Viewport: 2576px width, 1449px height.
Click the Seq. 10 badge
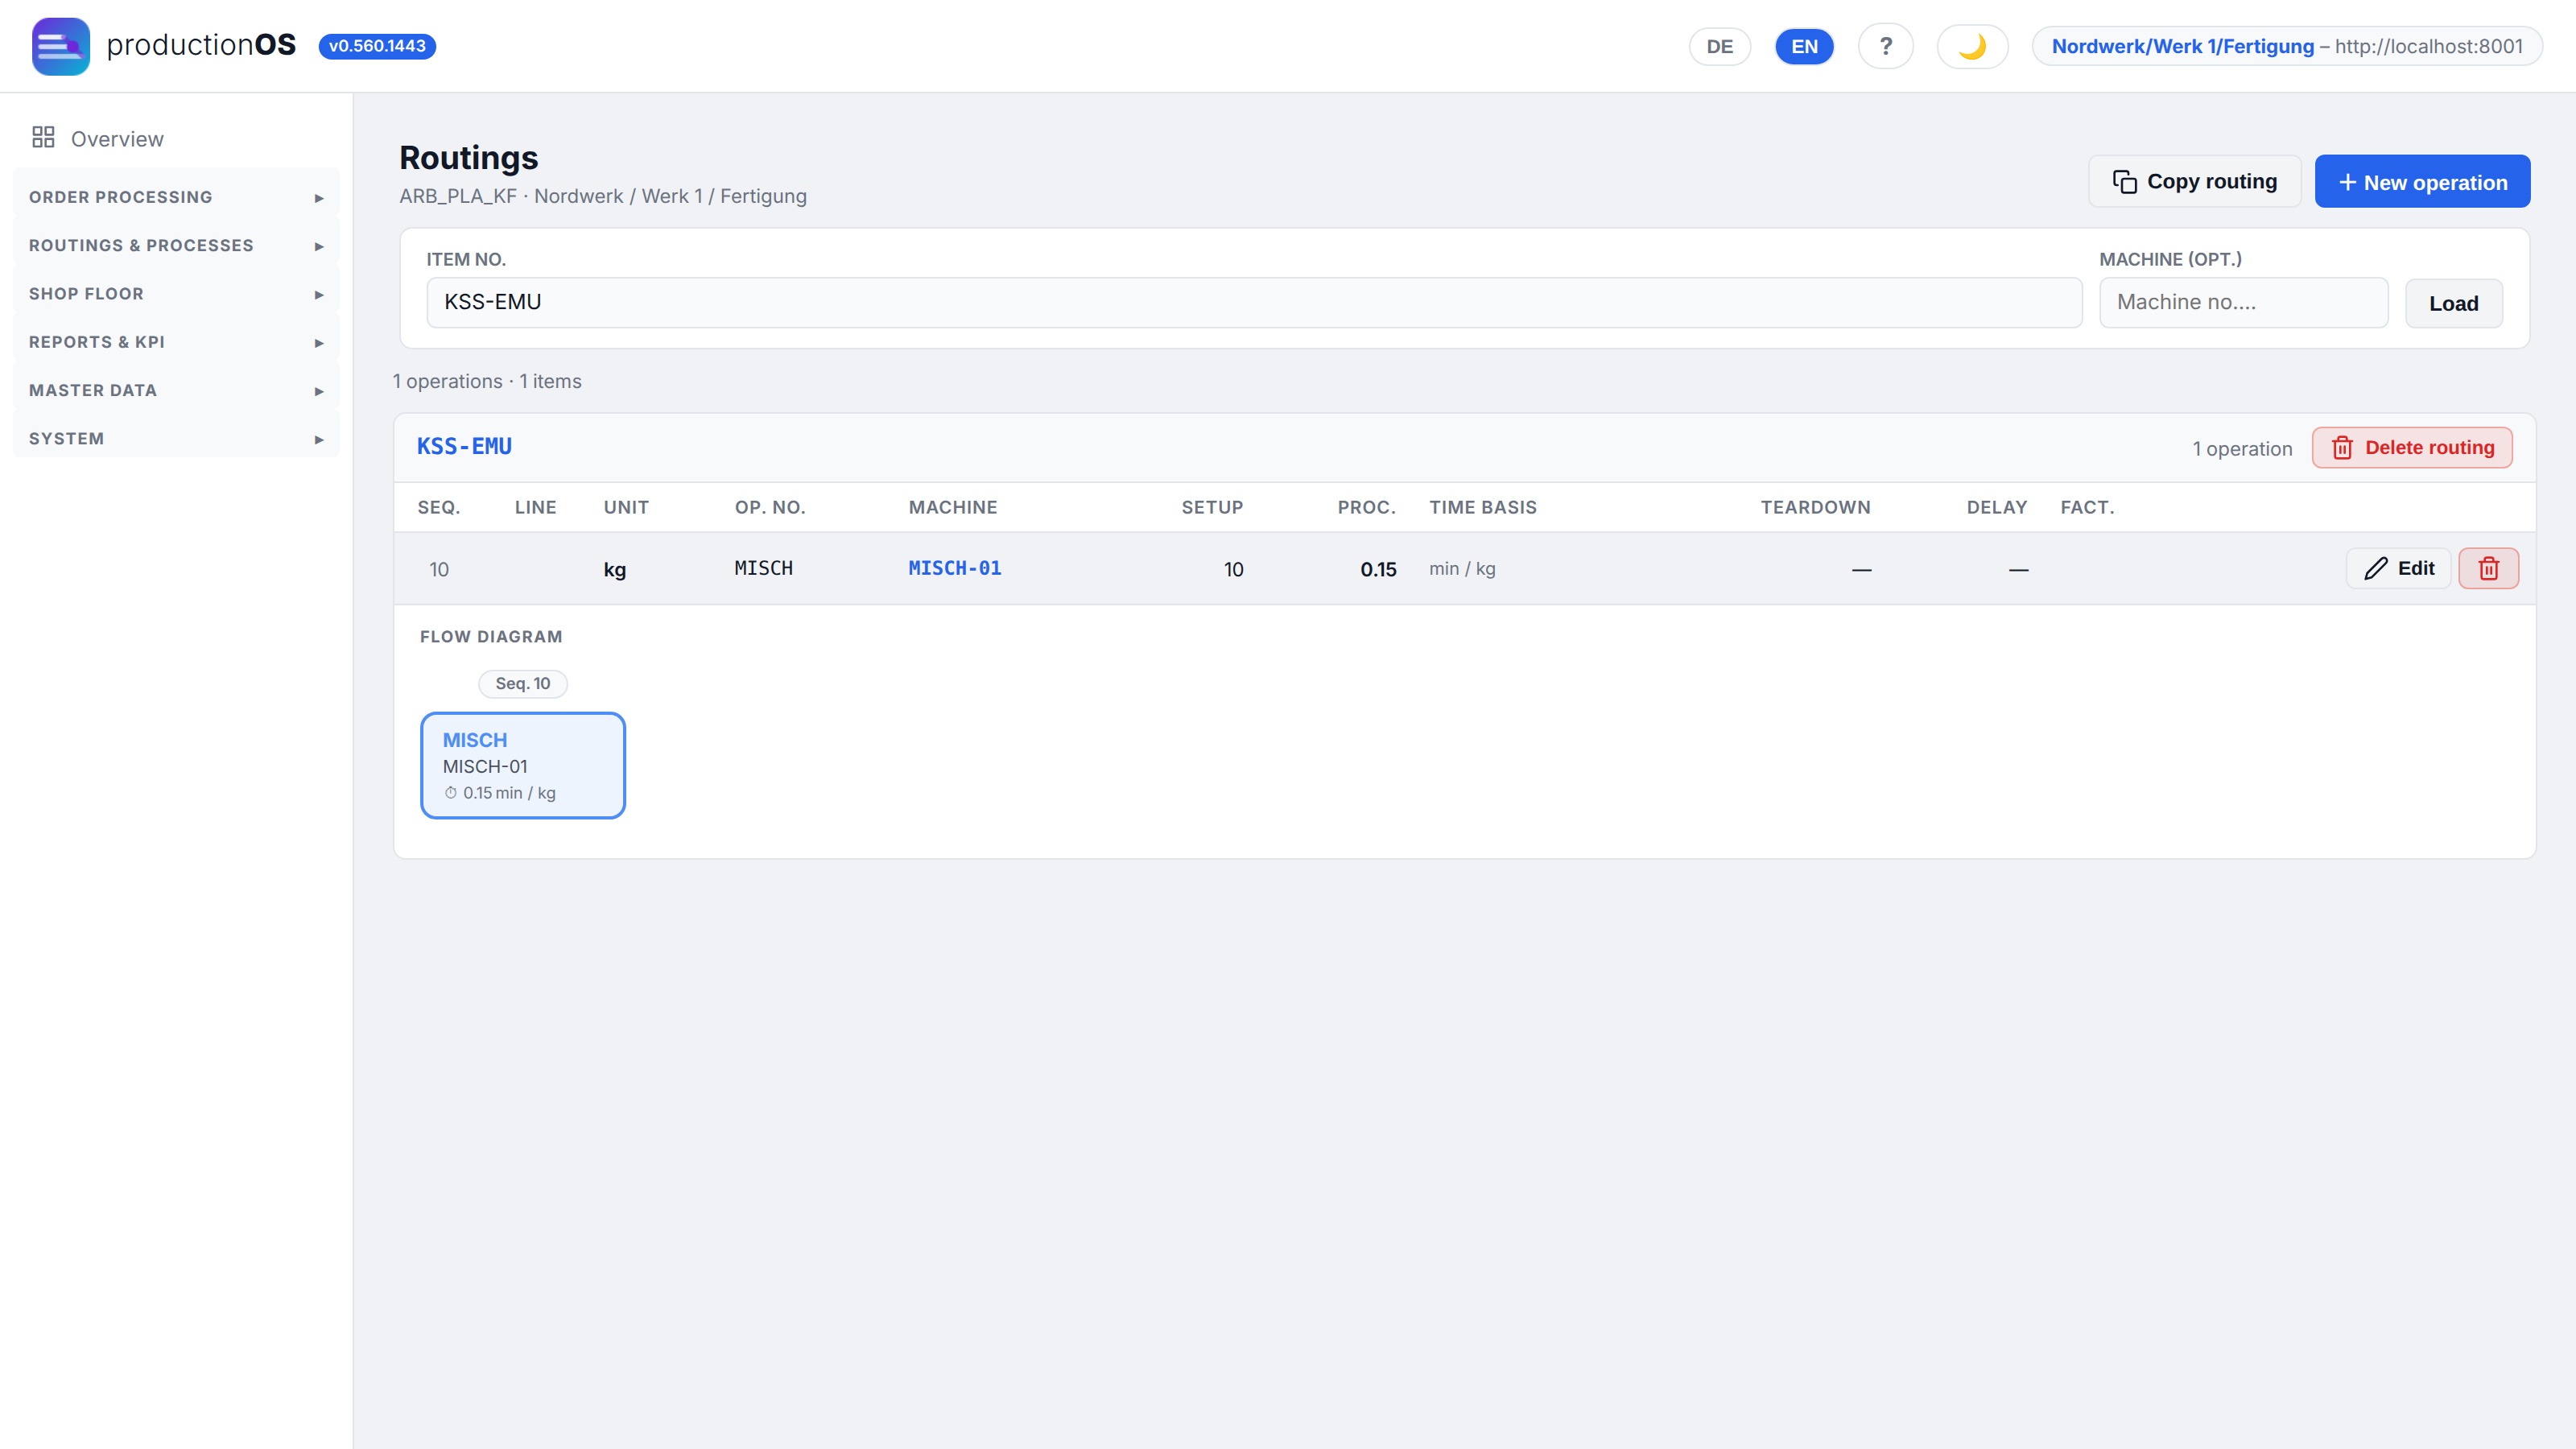[522, 683]
